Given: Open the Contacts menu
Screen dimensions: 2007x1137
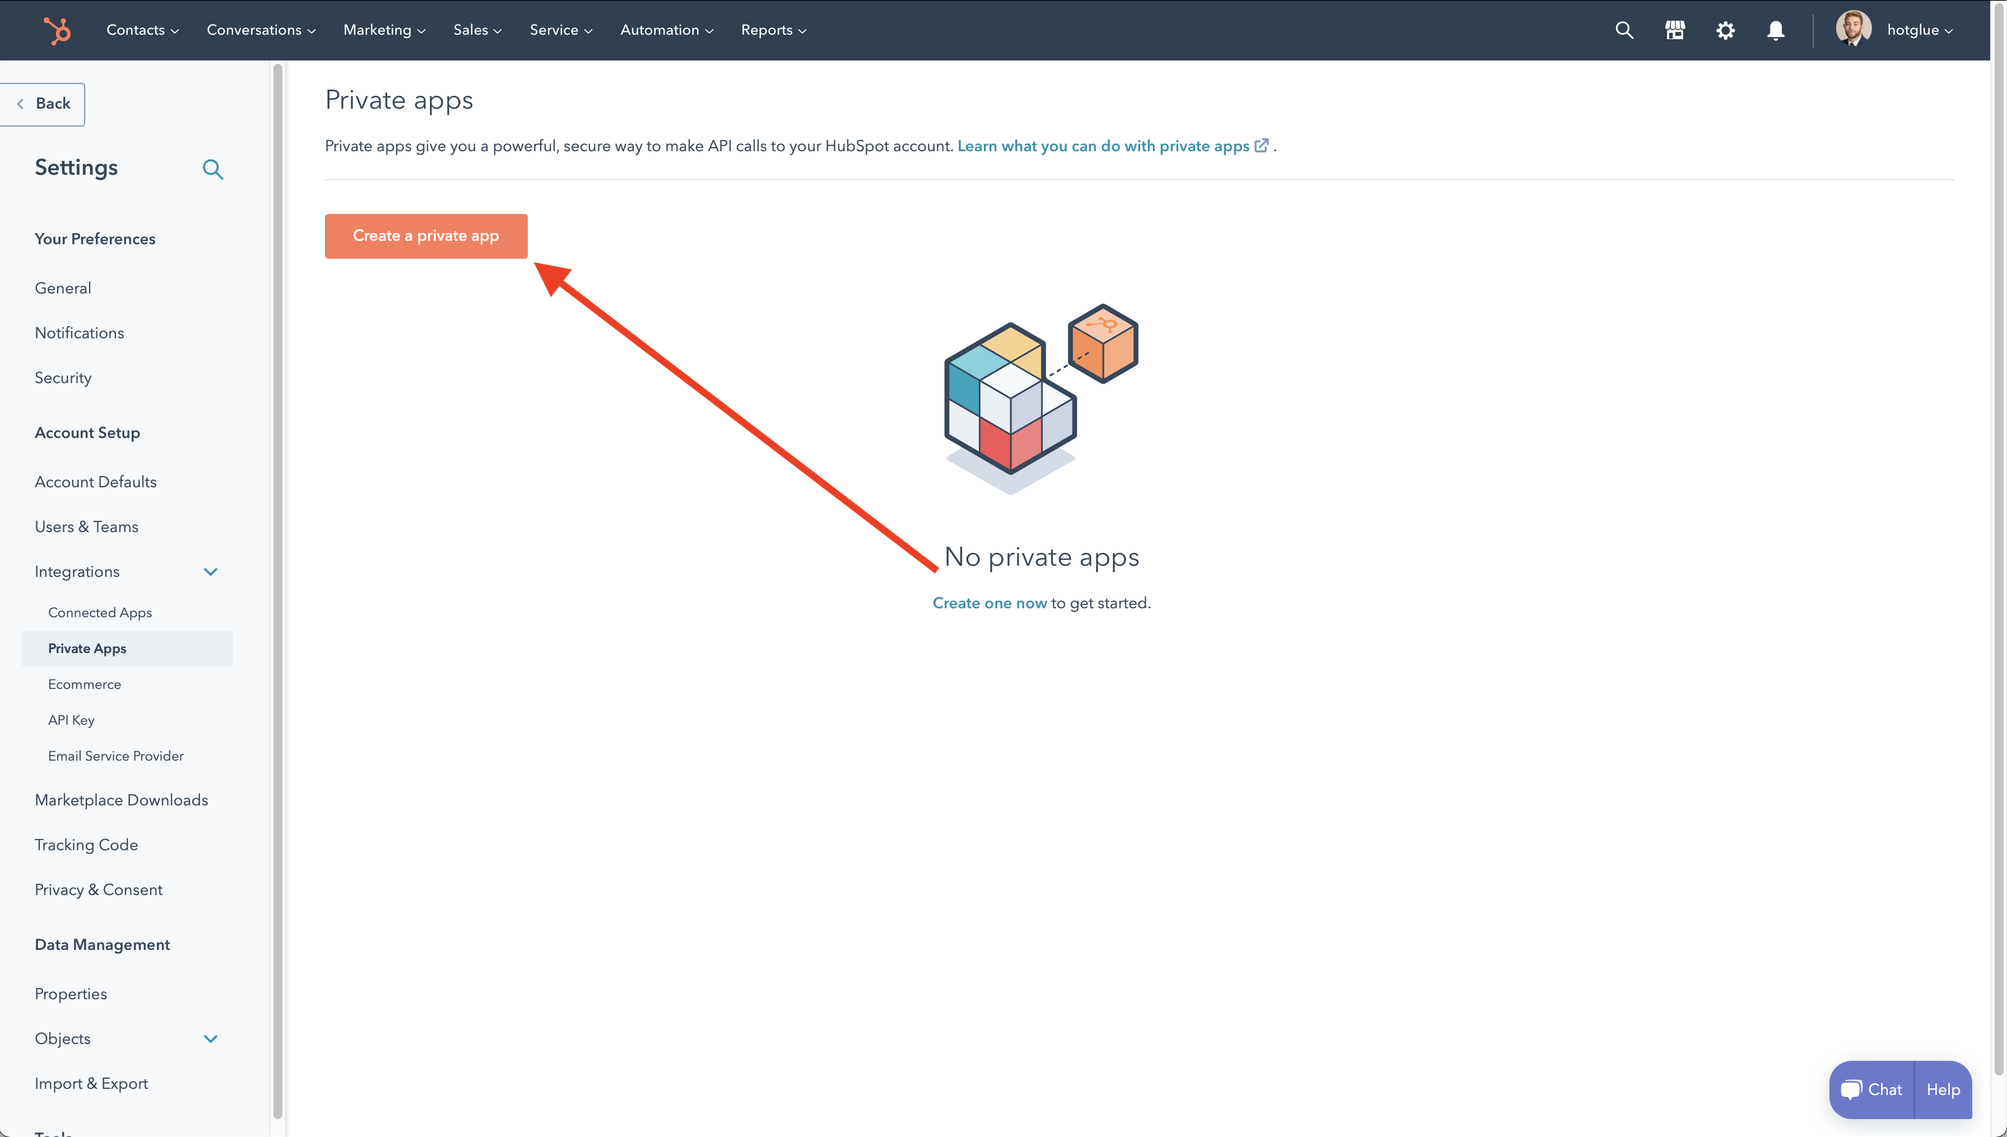Looking at the screenshot, I should (x=142, y=30).
